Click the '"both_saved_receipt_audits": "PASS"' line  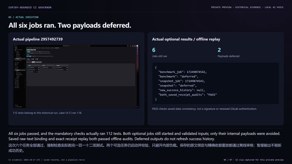point(188,95)
